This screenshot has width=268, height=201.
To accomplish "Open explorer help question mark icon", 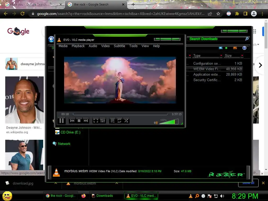I will click(x=244, y=48).
